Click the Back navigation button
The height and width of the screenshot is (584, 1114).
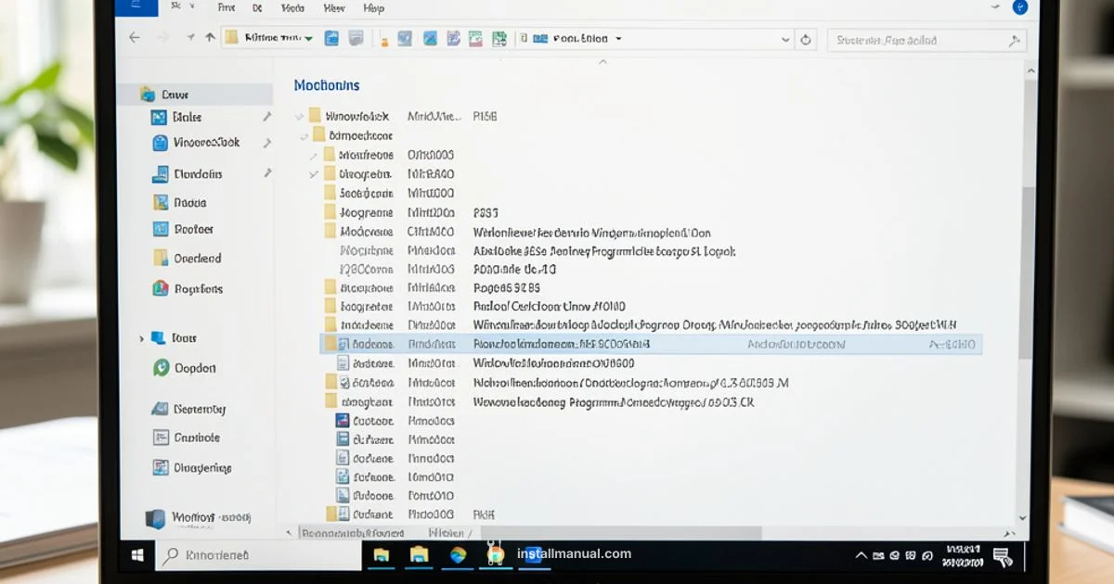tap(135, 38)
